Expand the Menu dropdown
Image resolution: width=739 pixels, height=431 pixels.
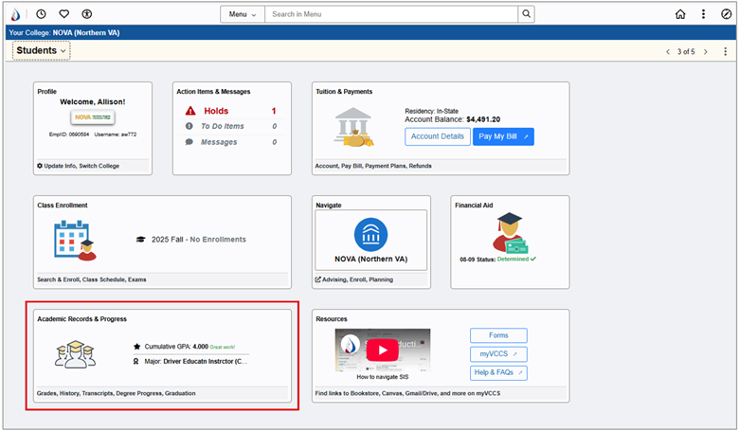(242, 14)
